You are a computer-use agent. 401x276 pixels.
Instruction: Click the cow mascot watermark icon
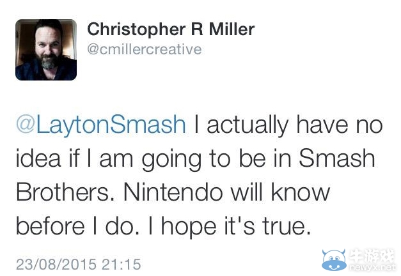point(335,259)
